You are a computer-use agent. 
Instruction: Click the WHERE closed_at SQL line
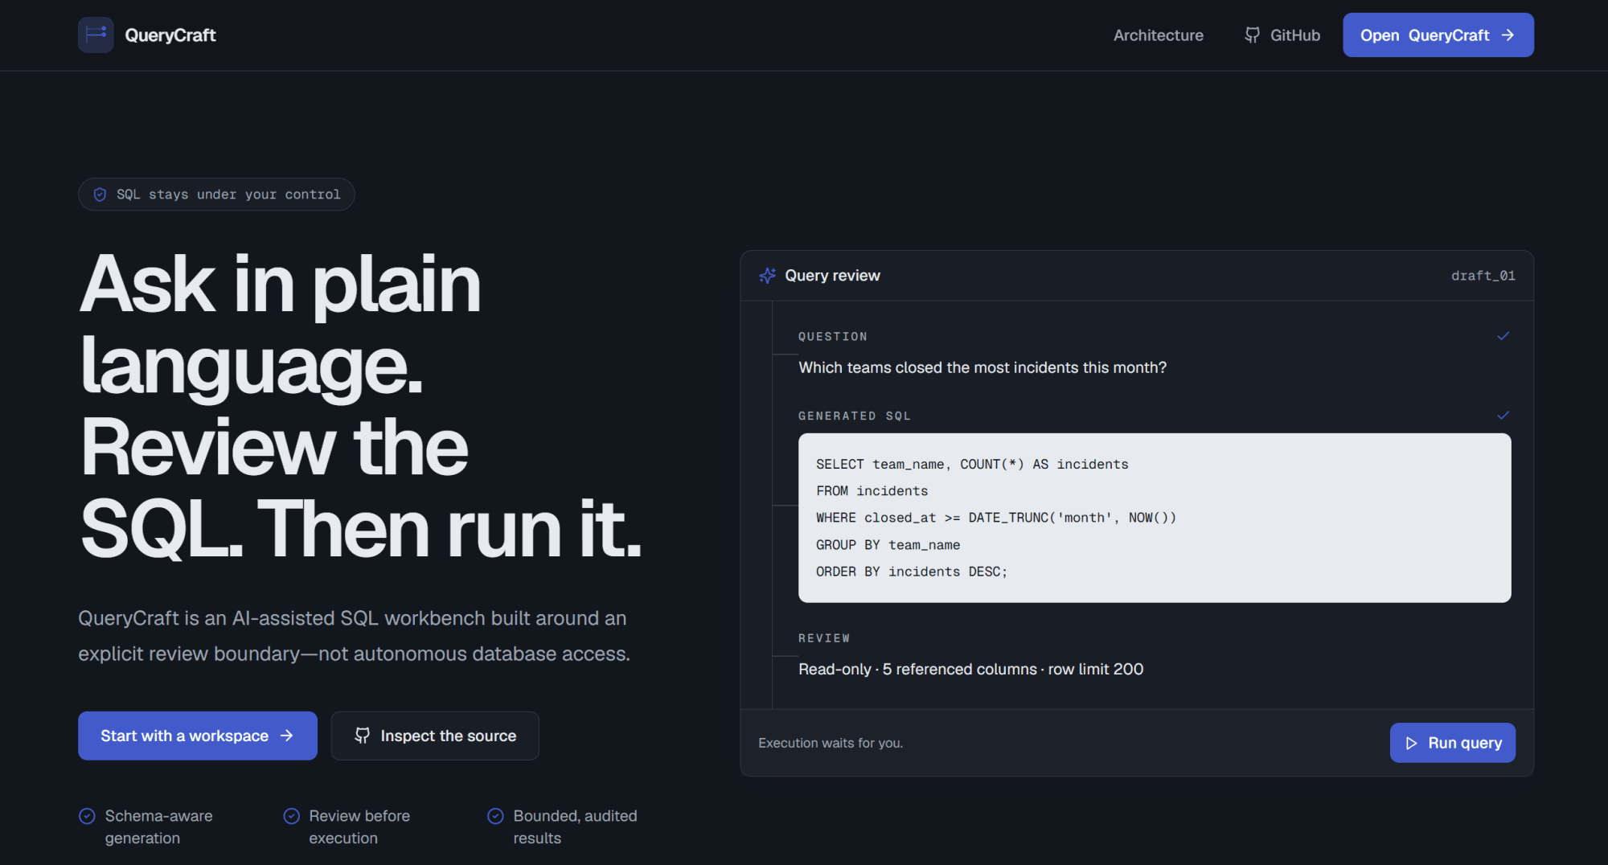[x=996, y=518]
